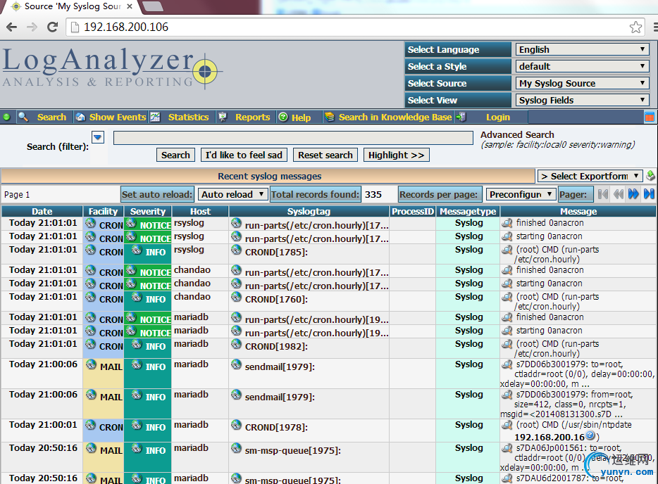Click the LogAnalyzer logo
The image size is (658, 484).
click(x=112, y=67)
